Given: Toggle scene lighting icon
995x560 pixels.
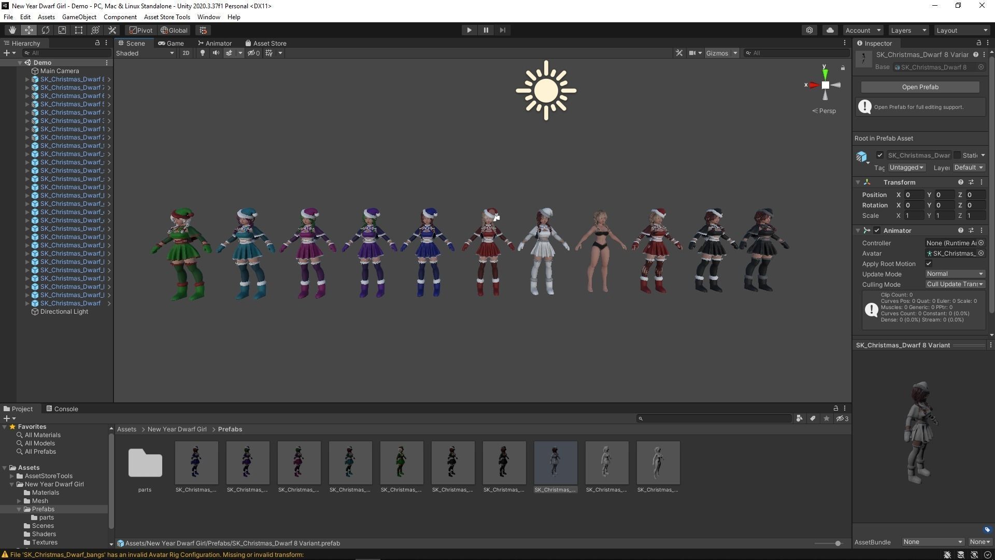Looking at the screenshot, I should point(203,53).
